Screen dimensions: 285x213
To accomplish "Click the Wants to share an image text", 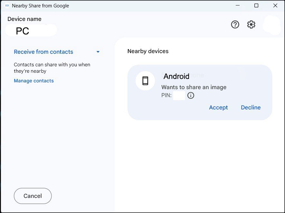I will 194,87.
